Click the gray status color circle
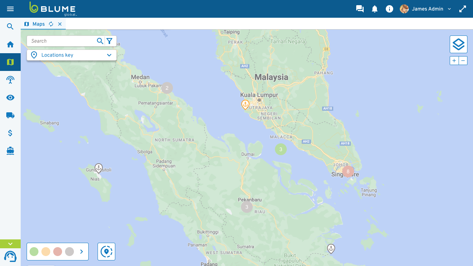 69,252
